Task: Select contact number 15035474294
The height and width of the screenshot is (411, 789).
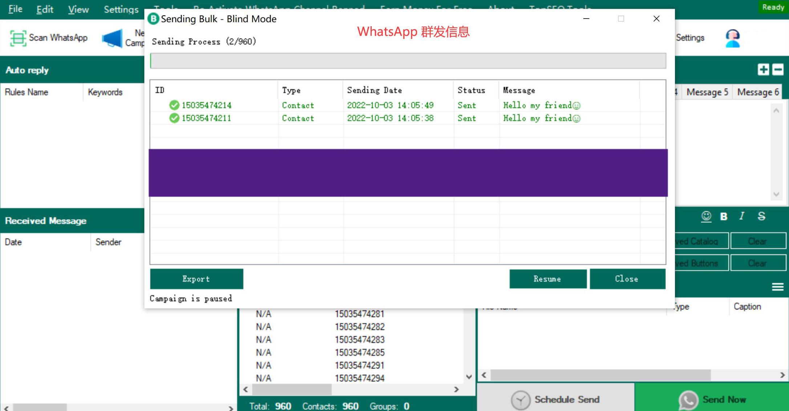Action: 360,378
